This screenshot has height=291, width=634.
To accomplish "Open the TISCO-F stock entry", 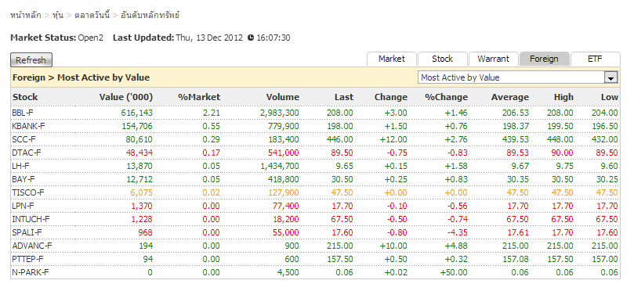I will tap(28, 193).
